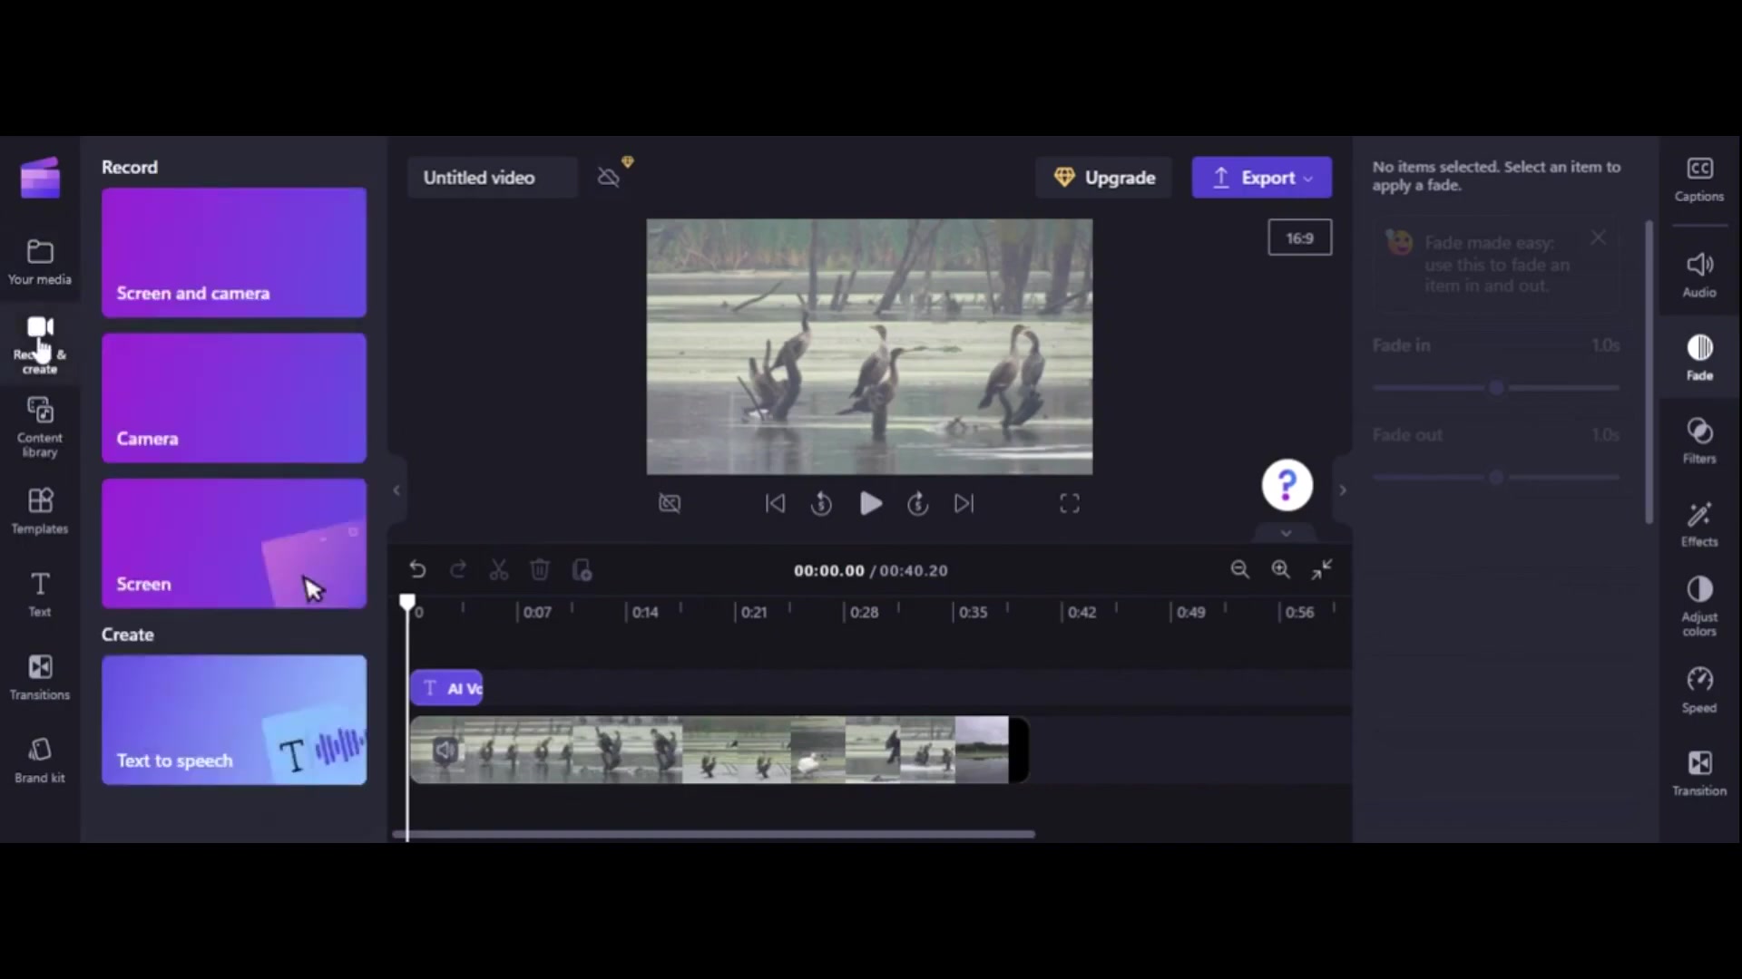
Task: Click the Delete trash icon
Action: point(540,570)
